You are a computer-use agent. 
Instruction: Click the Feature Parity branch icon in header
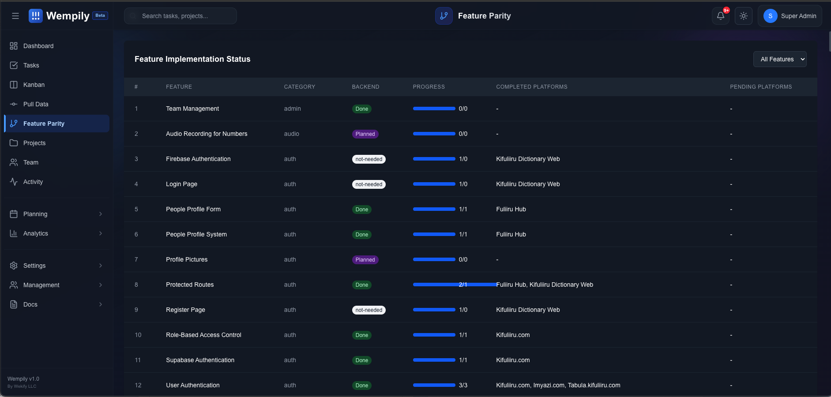pyautogui.click(x=444, y=16)
